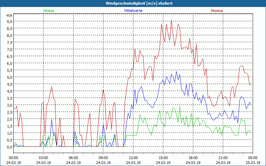Select the 7,5 y-axis value

[9, 42]
